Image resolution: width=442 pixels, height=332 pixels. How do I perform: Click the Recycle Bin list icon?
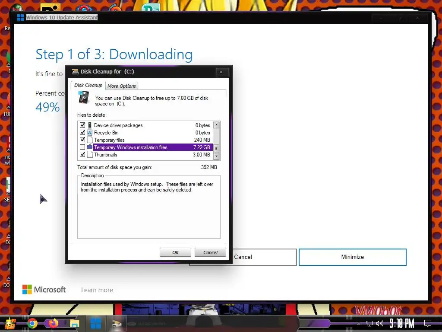tap(90, 132)
